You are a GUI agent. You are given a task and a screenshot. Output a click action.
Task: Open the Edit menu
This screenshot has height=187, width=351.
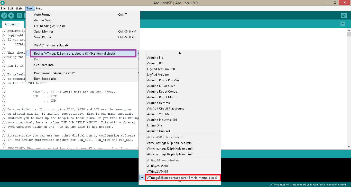click(11, 8)
